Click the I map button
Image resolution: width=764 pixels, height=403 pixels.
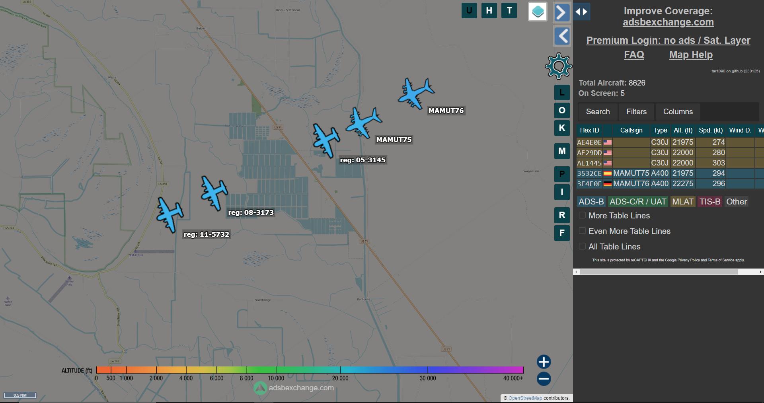tap(562, 192)
